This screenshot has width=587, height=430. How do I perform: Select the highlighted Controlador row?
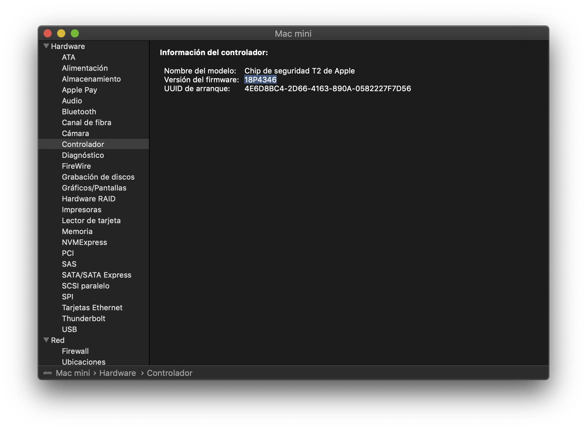click(x=94, y=144)
